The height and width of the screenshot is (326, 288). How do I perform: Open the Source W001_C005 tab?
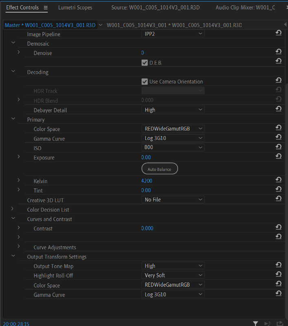pyautogui.click(x=156, y=8)
